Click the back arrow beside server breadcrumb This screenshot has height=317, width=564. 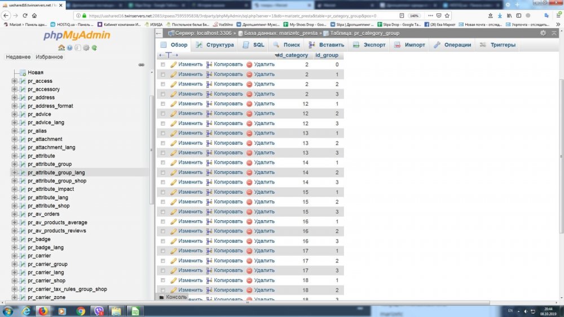(159, 33)
